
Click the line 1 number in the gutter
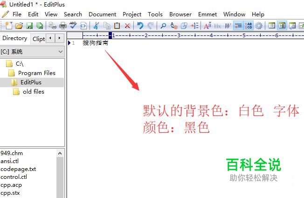coord(73,43)
